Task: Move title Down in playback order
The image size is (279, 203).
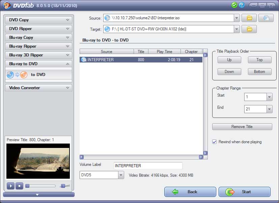Action: click(x=229, y=72)
